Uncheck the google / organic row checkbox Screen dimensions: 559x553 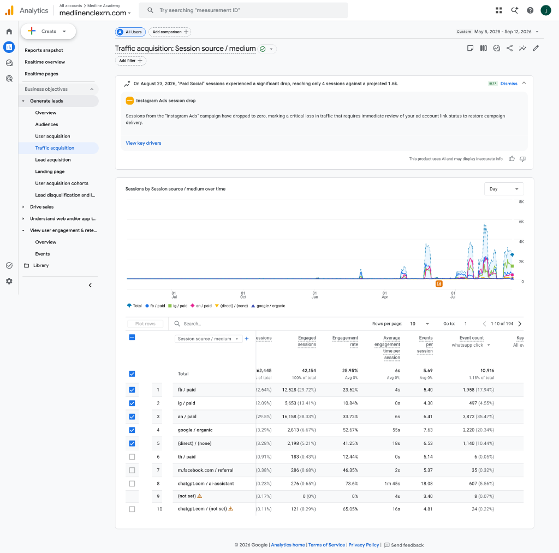pyautogui.click(x=132, y=430)
